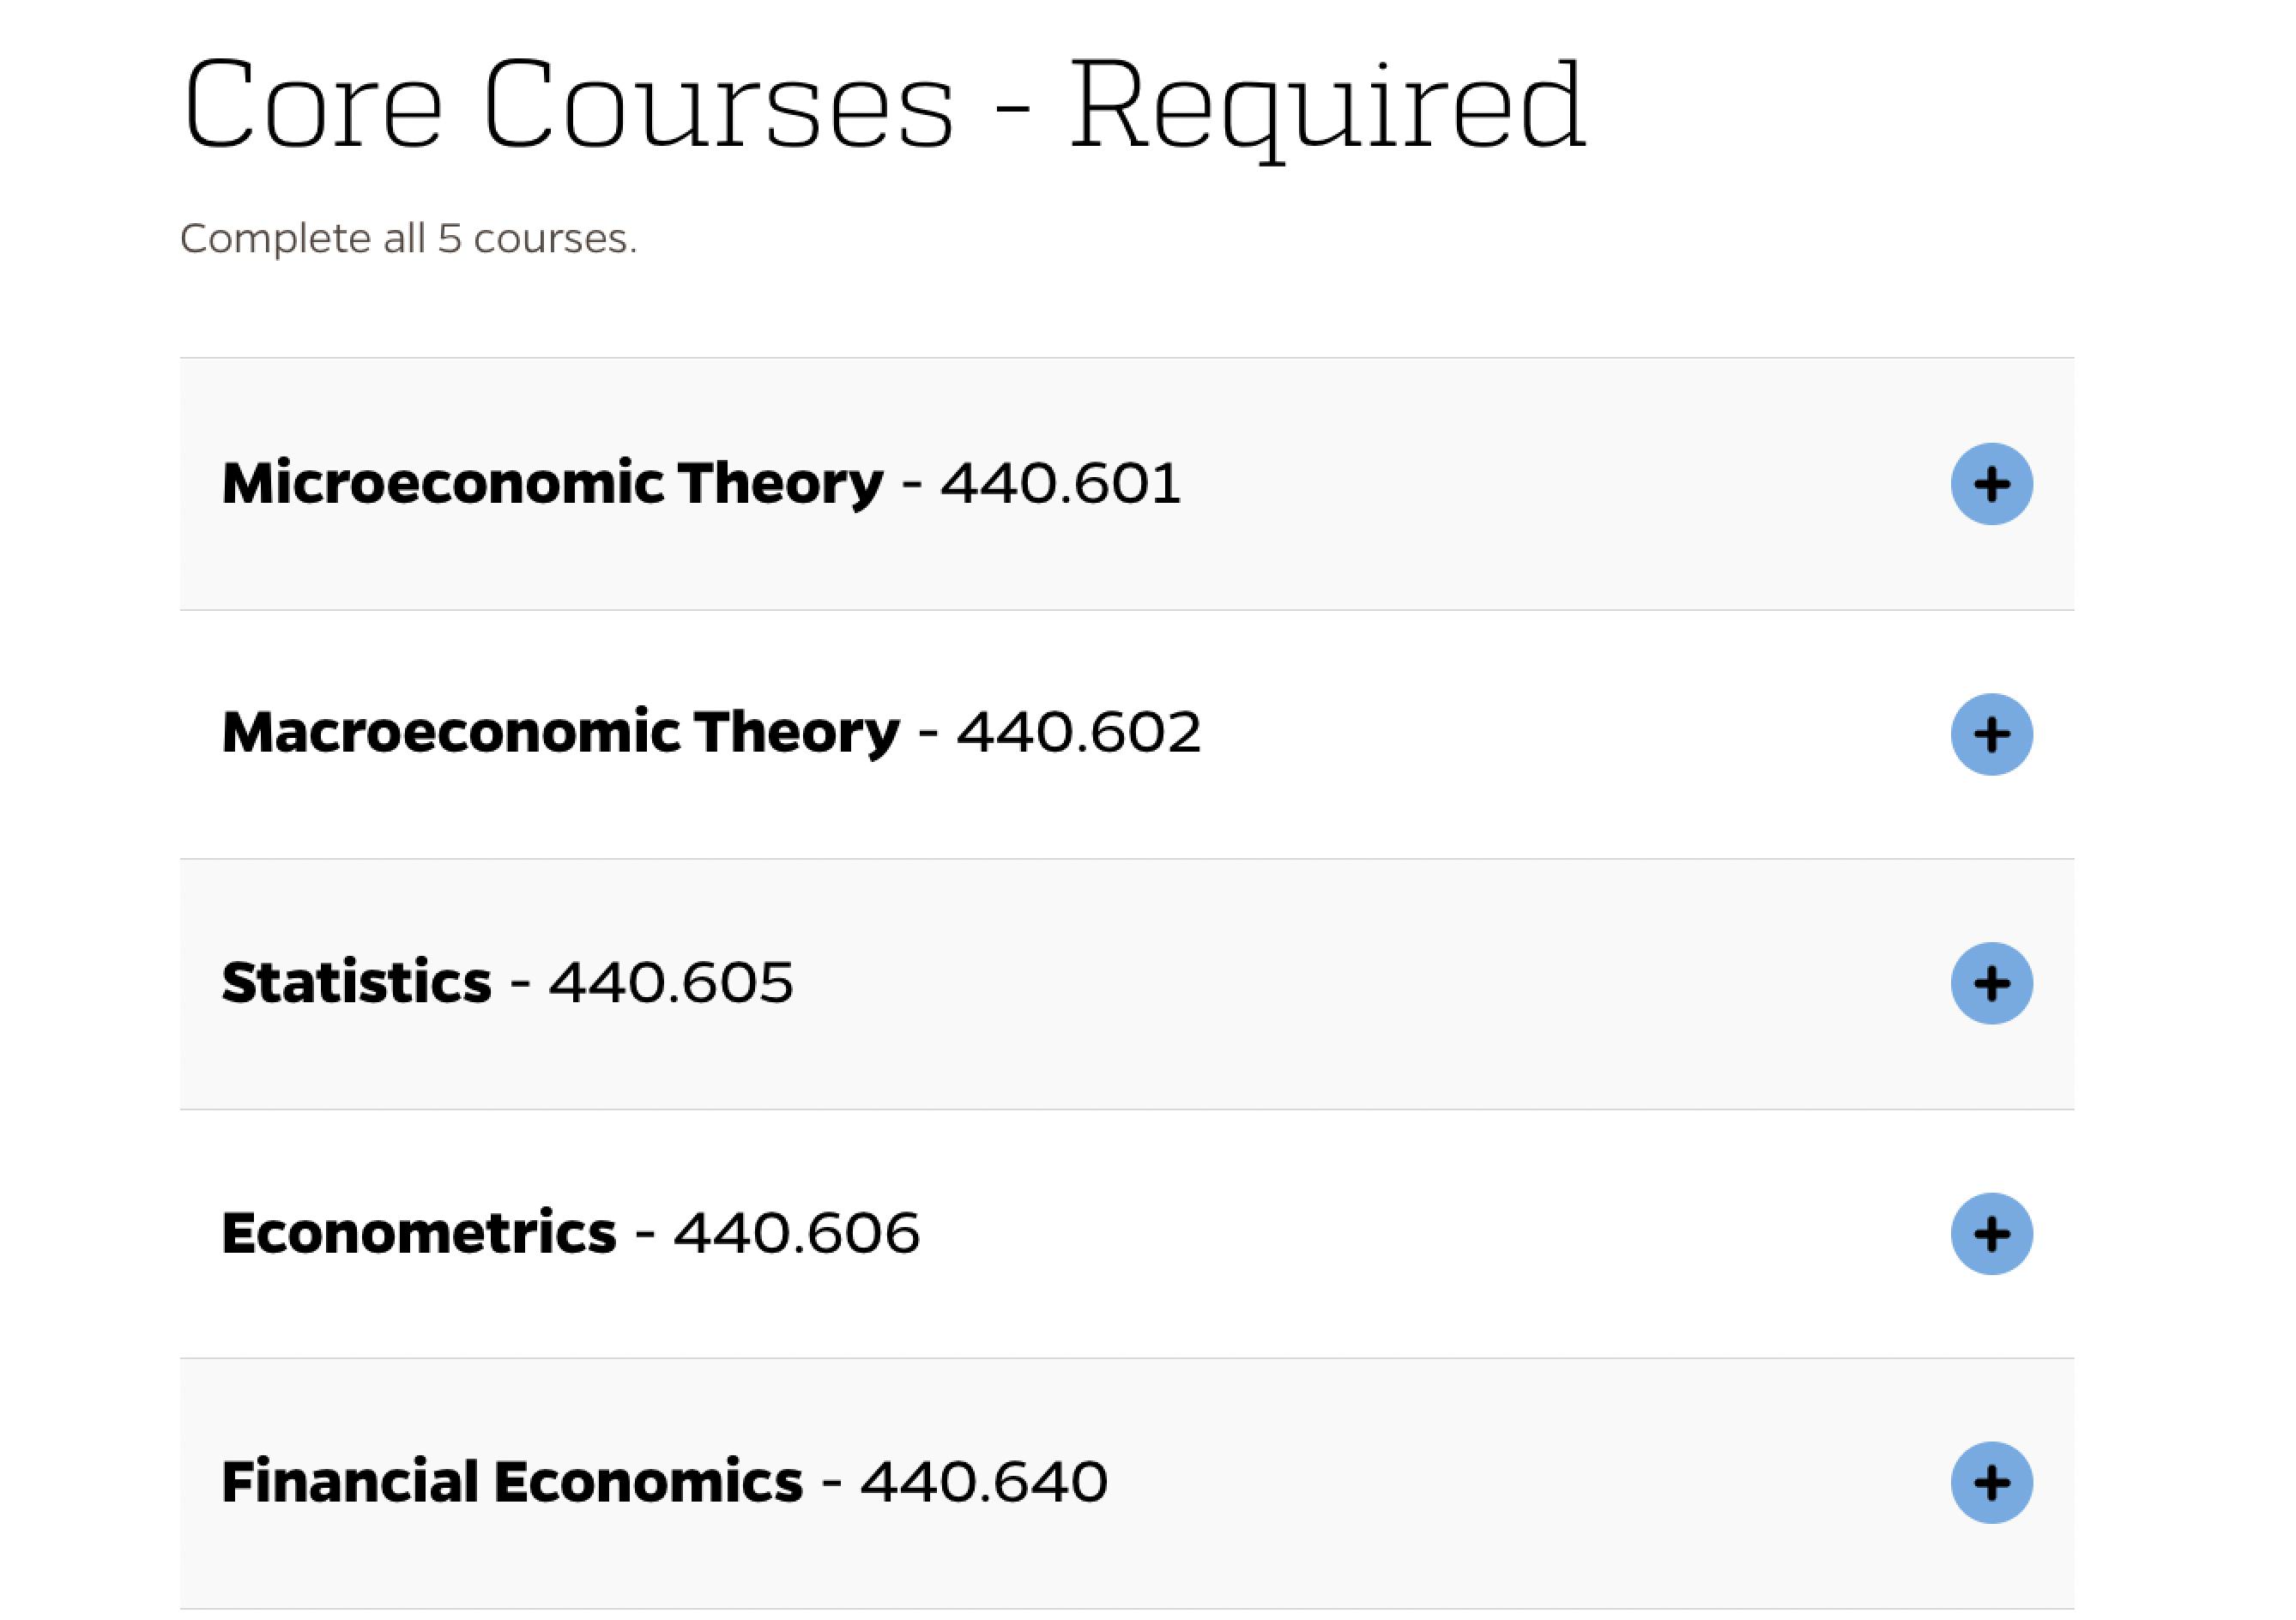The height and width of the screenshot is (1620, 2296).
Task: Click the word Theory in the Microeconomic row
Action: 780,484
